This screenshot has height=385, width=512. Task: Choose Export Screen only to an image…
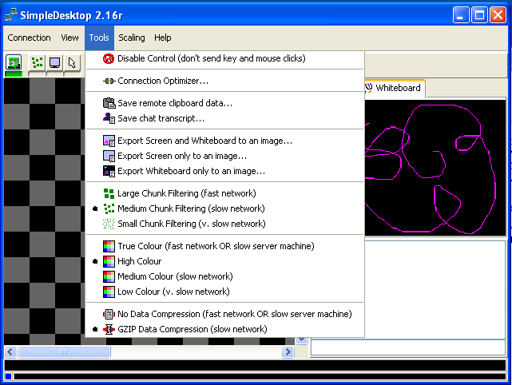(224, 156)
